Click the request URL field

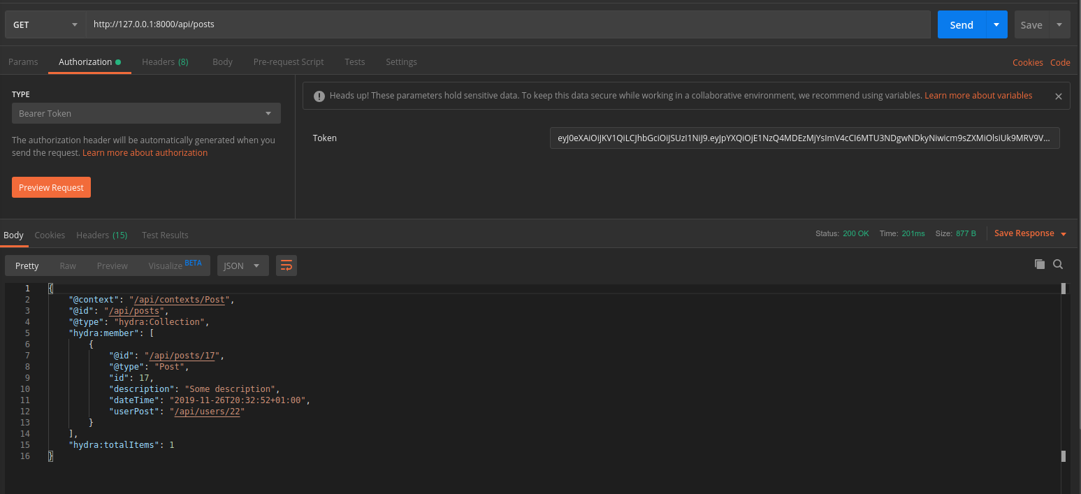click(508, 24)
